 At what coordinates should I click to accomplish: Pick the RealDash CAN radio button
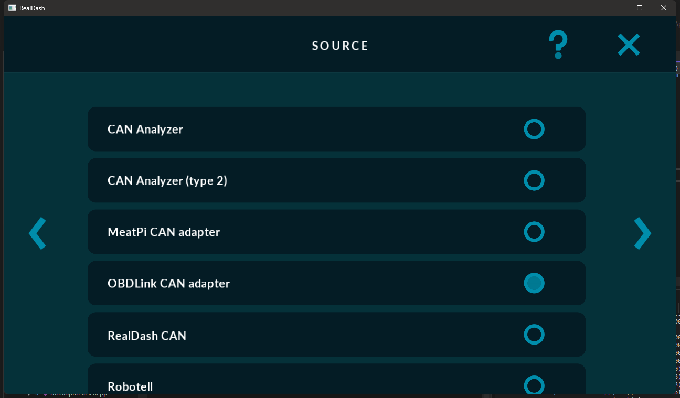(x=534, y=335)
